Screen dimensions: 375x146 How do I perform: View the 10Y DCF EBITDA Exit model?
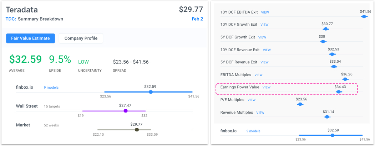click(265, 12)
